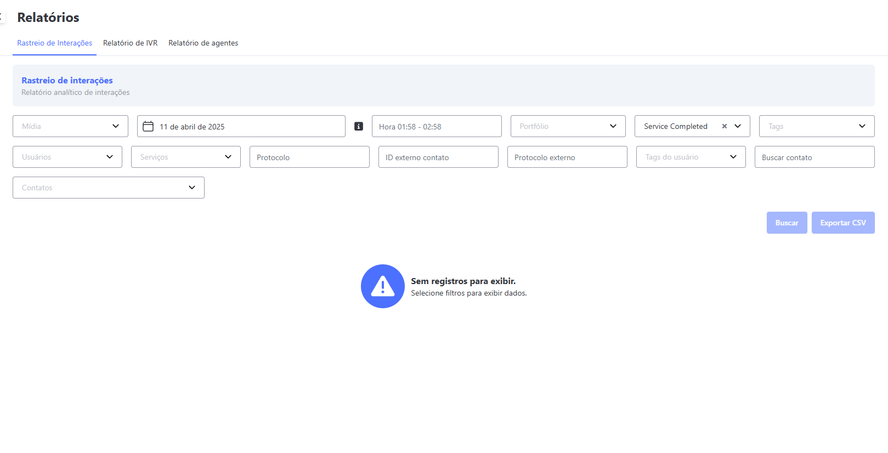888x453 pixels.
Task: Click the blue warning triangle icon
Action: (382, 286)
